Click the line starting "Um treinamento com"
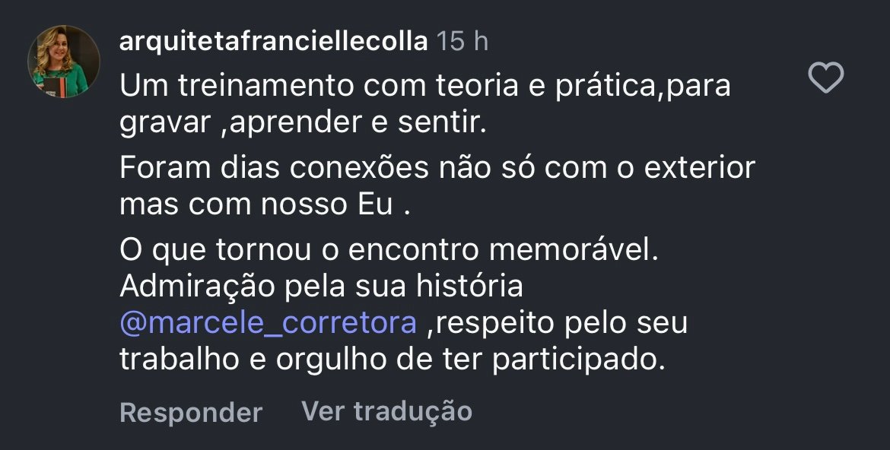The image size is (890, 450). pos(424,86)
